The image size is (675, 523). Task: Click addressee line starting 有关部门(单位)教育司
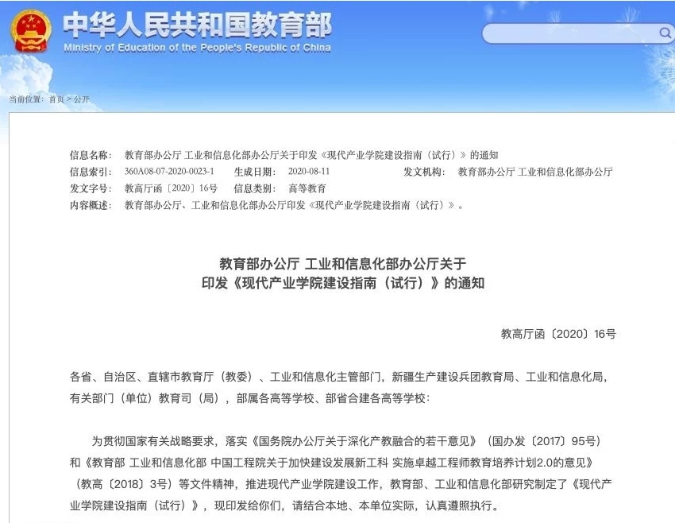click(249, 398)
